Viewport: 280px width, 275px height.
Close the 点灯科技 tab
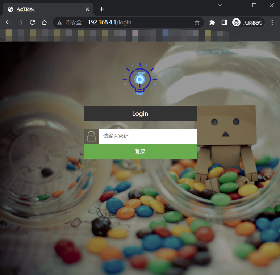pyautogui.click(x=87, y=9)
